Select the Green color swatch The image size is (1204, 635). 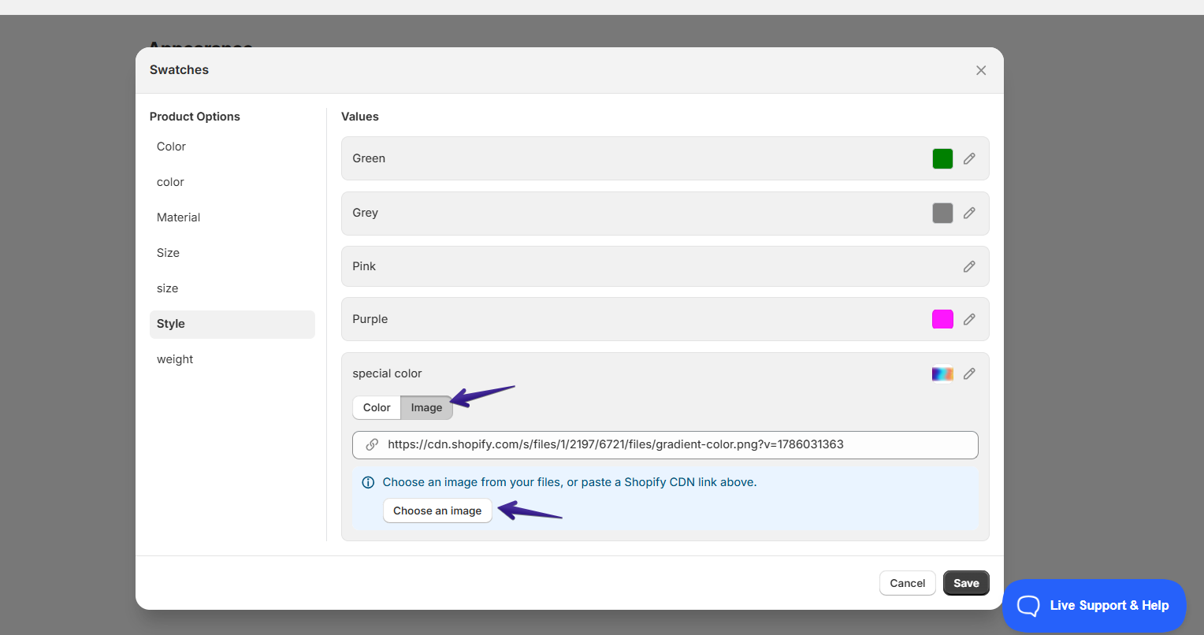(x=942, y=158)
